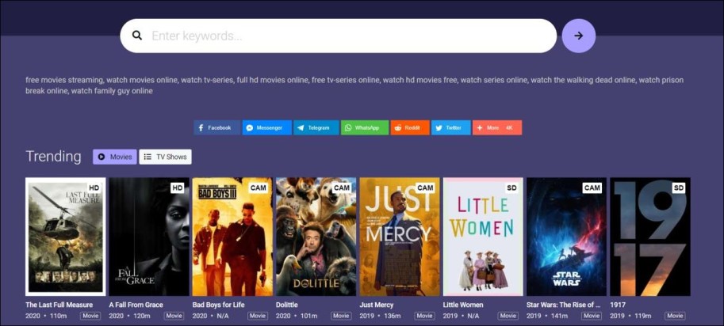This screenshot has height=326, width=724.
Task: Submit search with the arrow button
Action: pos(579,36)
